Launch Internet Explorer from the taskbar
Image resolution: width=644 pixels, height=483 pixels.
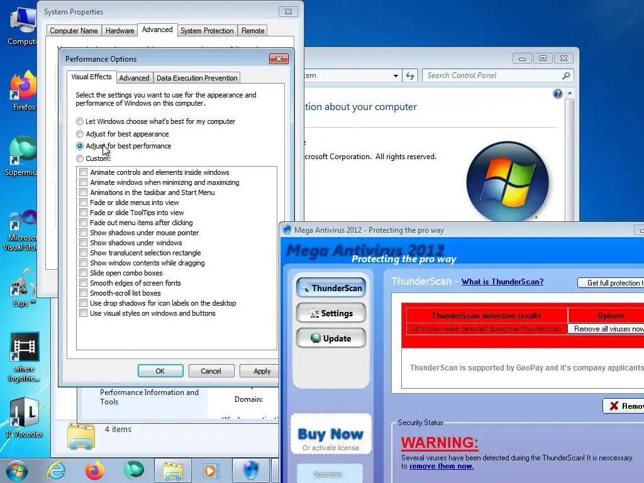click(x=56, y=470)
